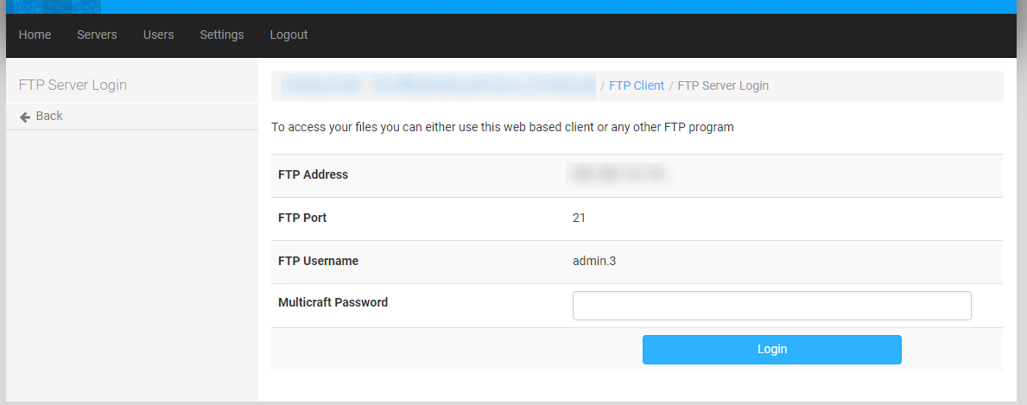Open the Home menu item
Screen dimensions: 1027x405
coord(35,35)
